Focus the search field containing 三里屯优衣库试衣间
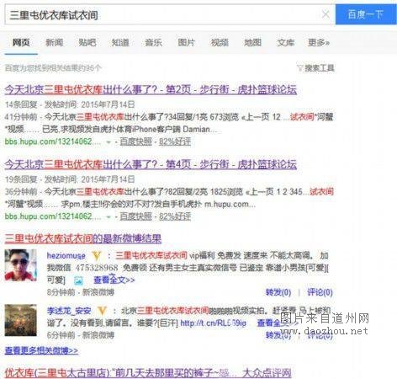397x379 pixels. pos(170,14)
